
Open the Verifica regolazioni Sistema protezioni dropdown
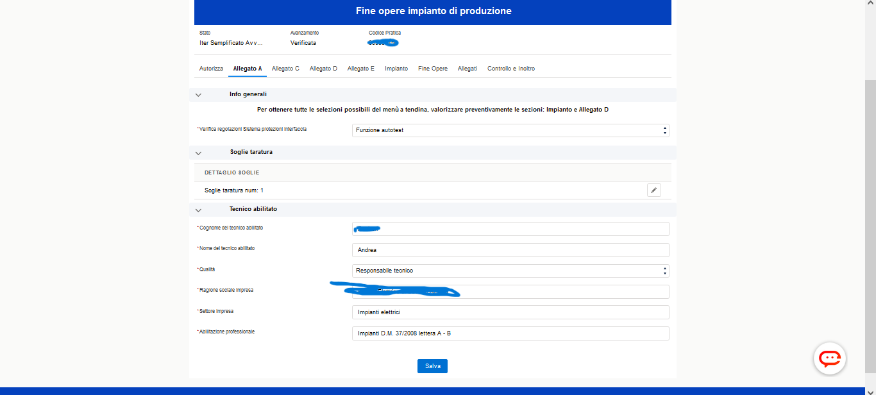click(x=510, y=130)
